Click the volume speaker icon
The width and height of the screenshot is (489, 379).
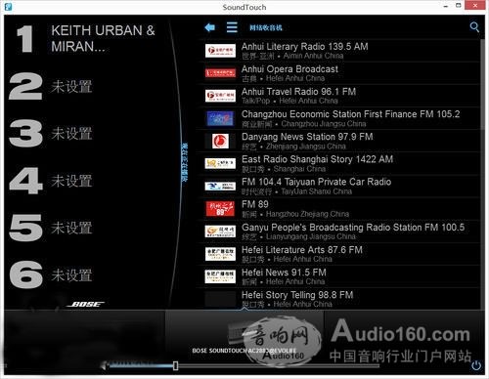[x=104, y=365]
